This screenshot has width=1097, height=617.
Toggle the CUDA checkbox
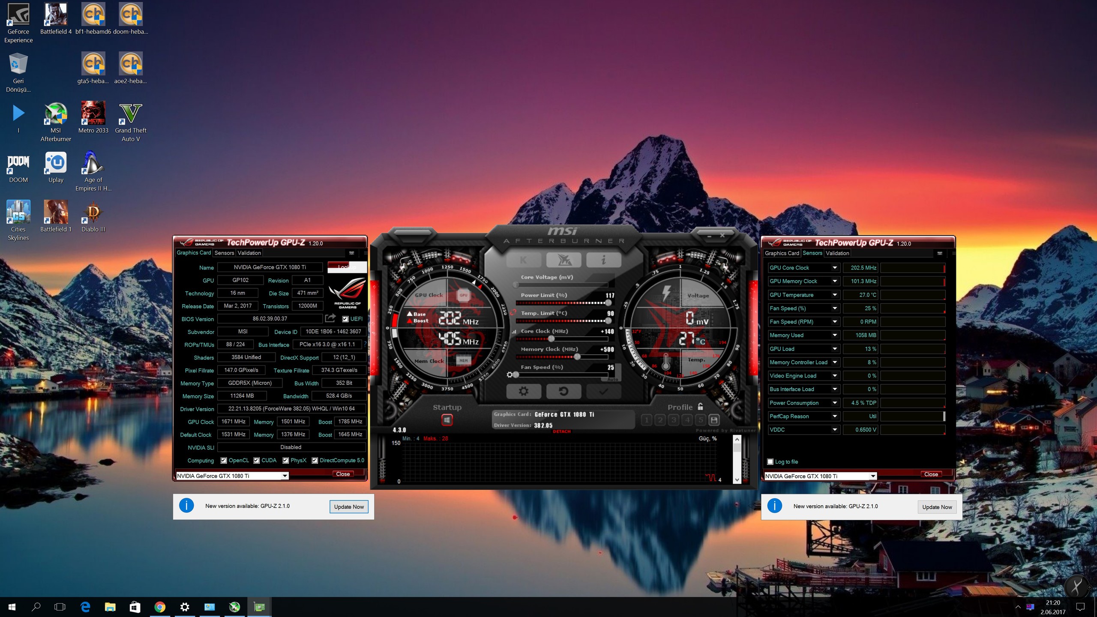coord(257,461)
